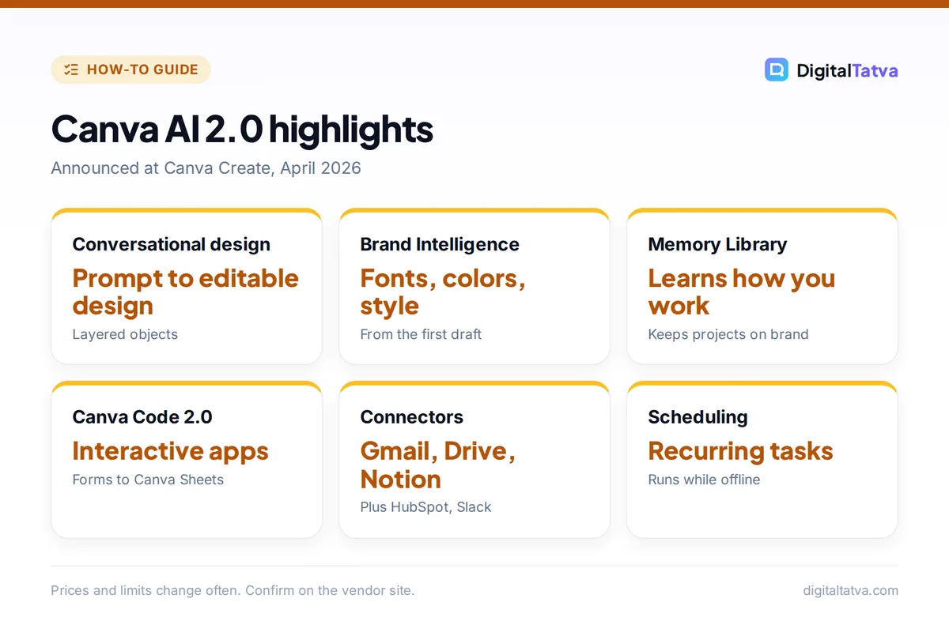This screenshot has width=949, height=636.
Task: Click the DigitalTatva brand name
Action: [x=847, y=70]
